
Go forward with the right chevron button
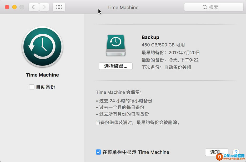coord(44,7)
